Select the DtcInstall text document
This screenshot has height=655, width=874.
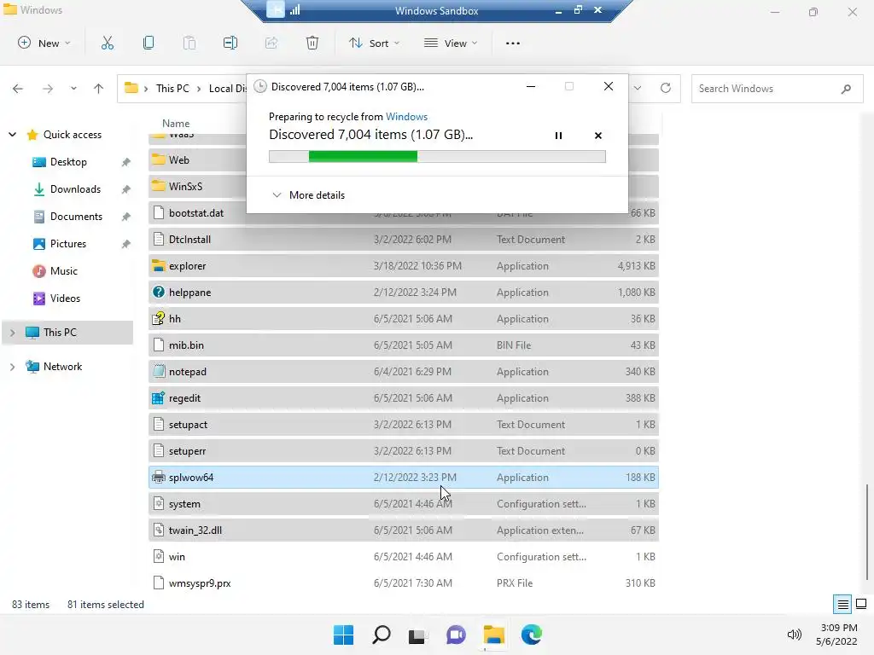(404, 240)
